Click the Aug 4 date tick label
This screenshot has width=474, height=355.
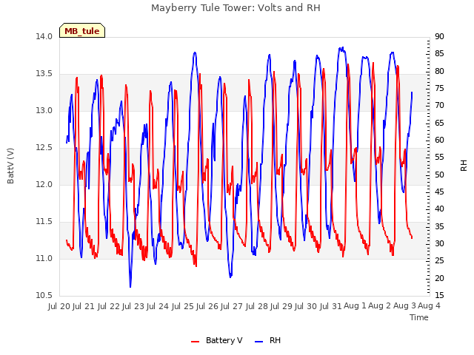click(429, 306)
